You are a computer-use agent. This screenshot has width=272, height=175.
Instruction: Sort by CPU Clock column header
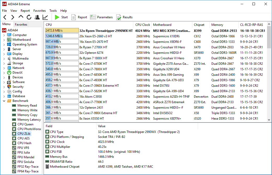coord(143,25)
